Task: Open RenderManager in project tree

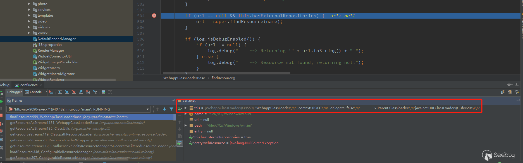Action: coord(51,51)
